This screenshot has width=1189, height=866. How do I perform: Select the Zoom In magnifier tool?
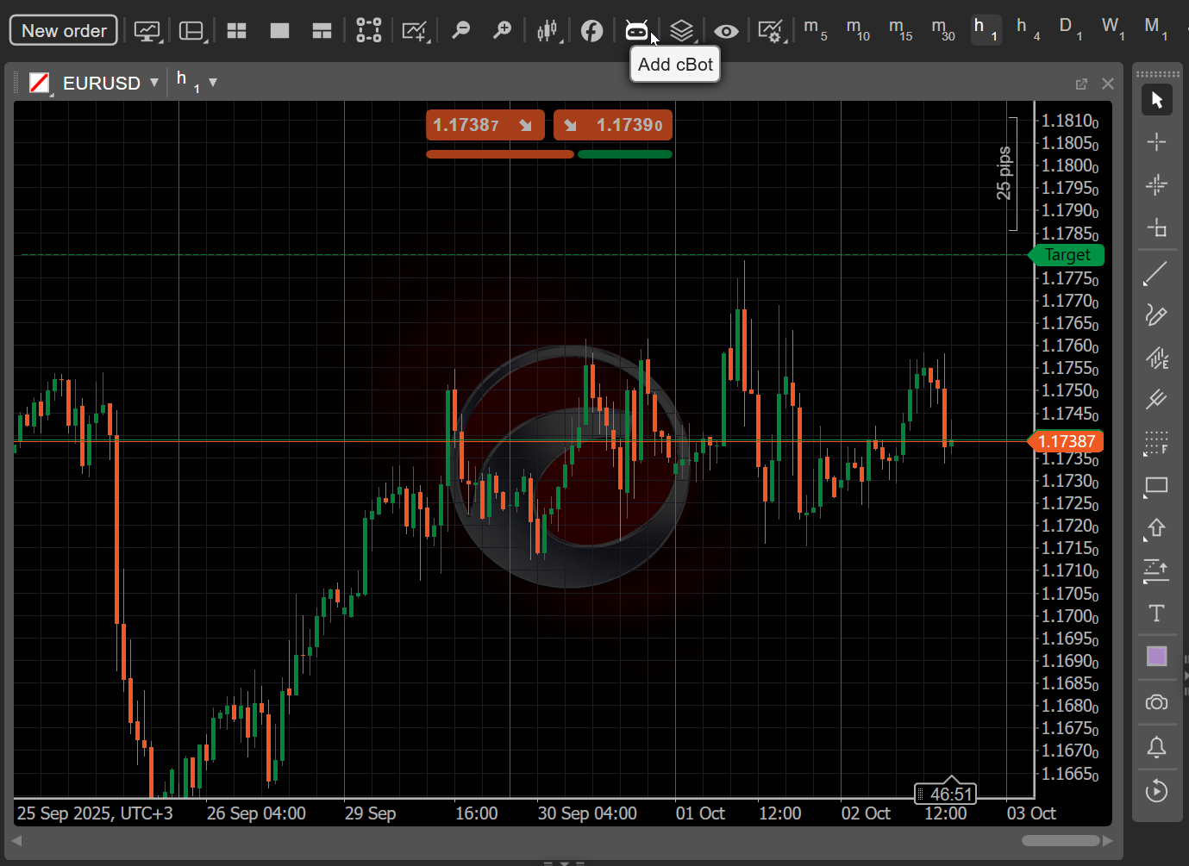pos(503,30)
